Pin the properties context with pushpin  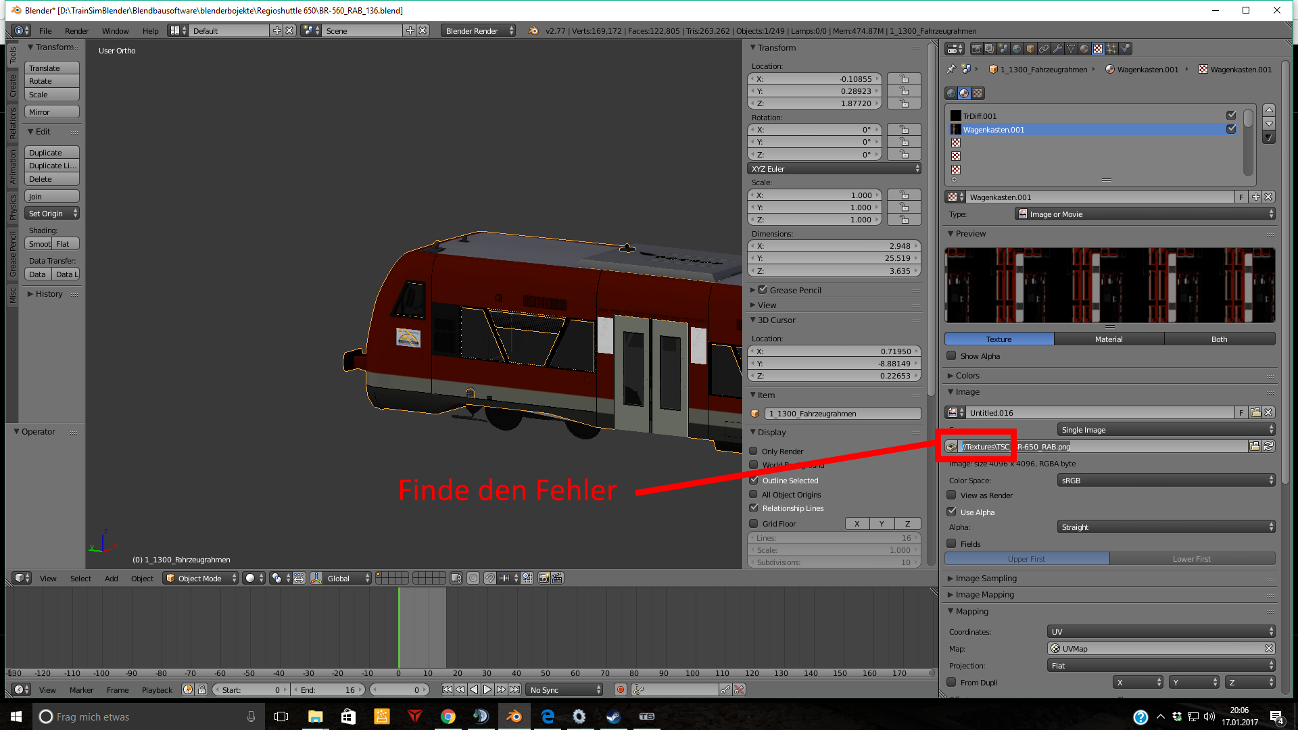[951, 69]
